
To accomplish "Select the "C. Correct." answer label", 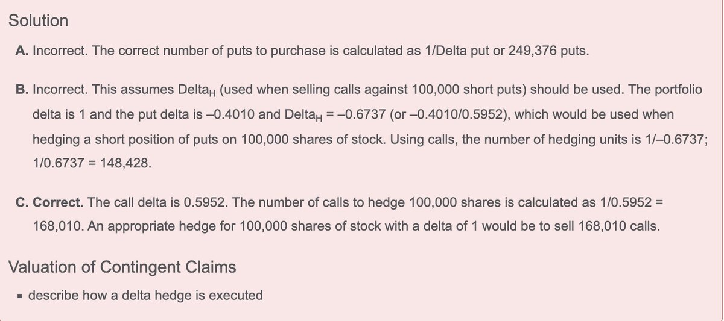I will click(49, 202).
